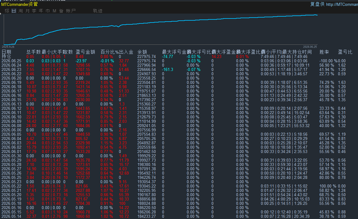Screen dimensions: 358x219
Task: Select the 日 daily tab
Action: 14,11
